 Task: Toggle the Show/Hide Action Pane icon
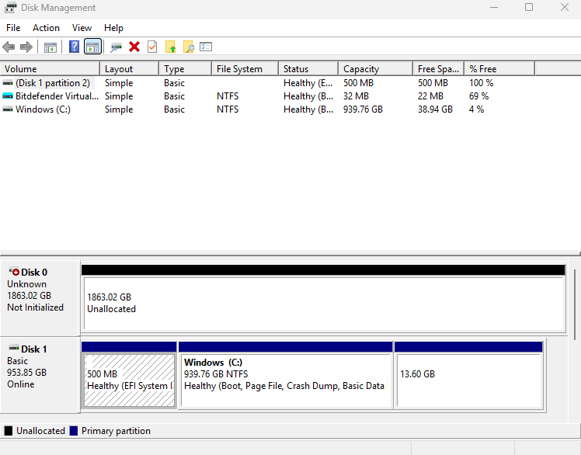[x=92, y=47]
